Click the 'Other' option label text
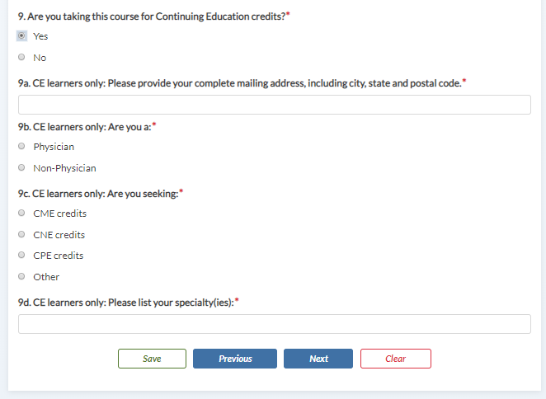Viewport: 546px width, 399px height. [46, 277]
